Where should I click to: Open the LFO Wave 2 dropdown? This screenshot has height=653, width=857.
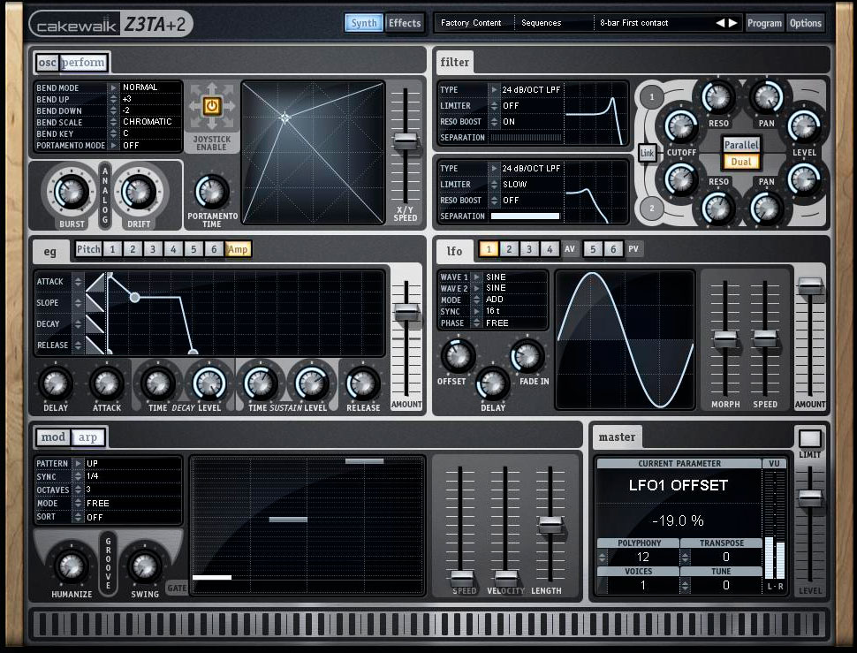coord(476,288)
